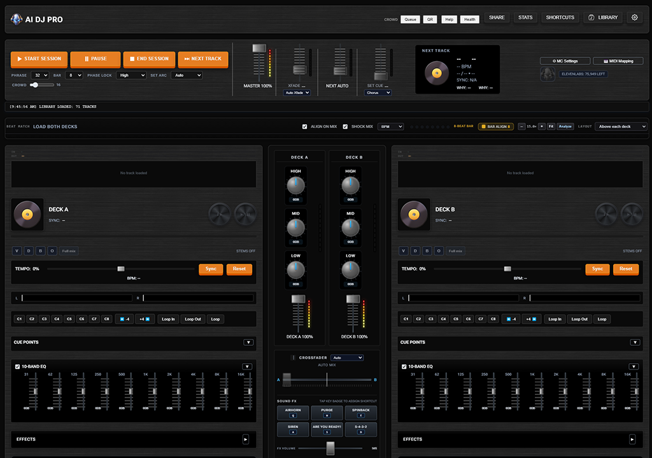652x458 pixels.
Task: Click the Deck A MID EQ knob
Action: tap(295, 228)
